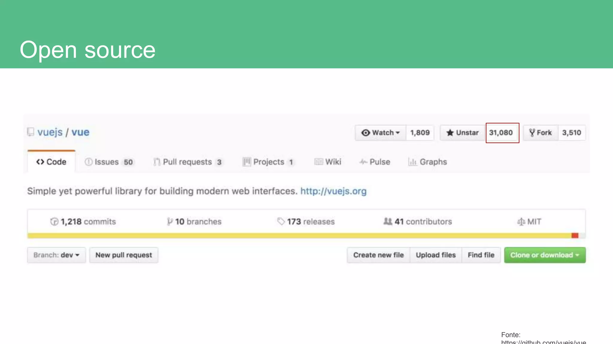
Task: View the 10 branches list
Action: (194, 222)
